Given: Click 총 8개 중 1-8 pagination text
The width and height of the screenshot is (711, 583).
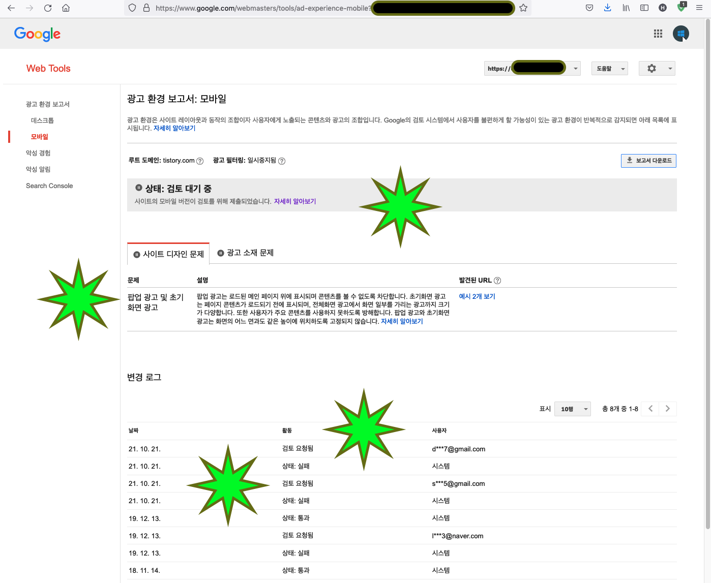Looking at the screenshot, I should (620, 409).
